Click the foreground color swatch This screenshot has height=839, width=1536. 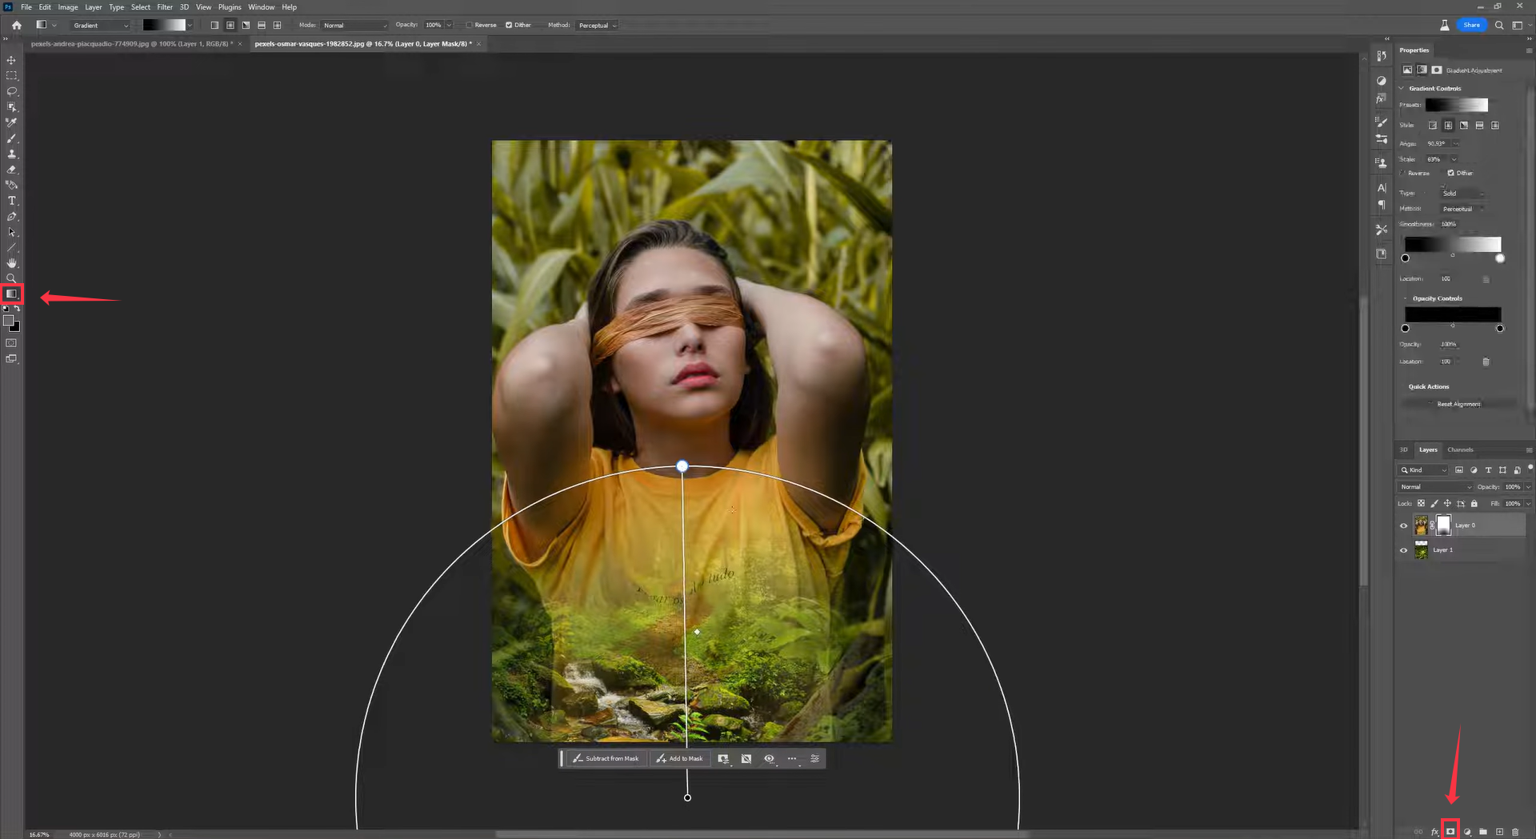(x=9, y=320)
